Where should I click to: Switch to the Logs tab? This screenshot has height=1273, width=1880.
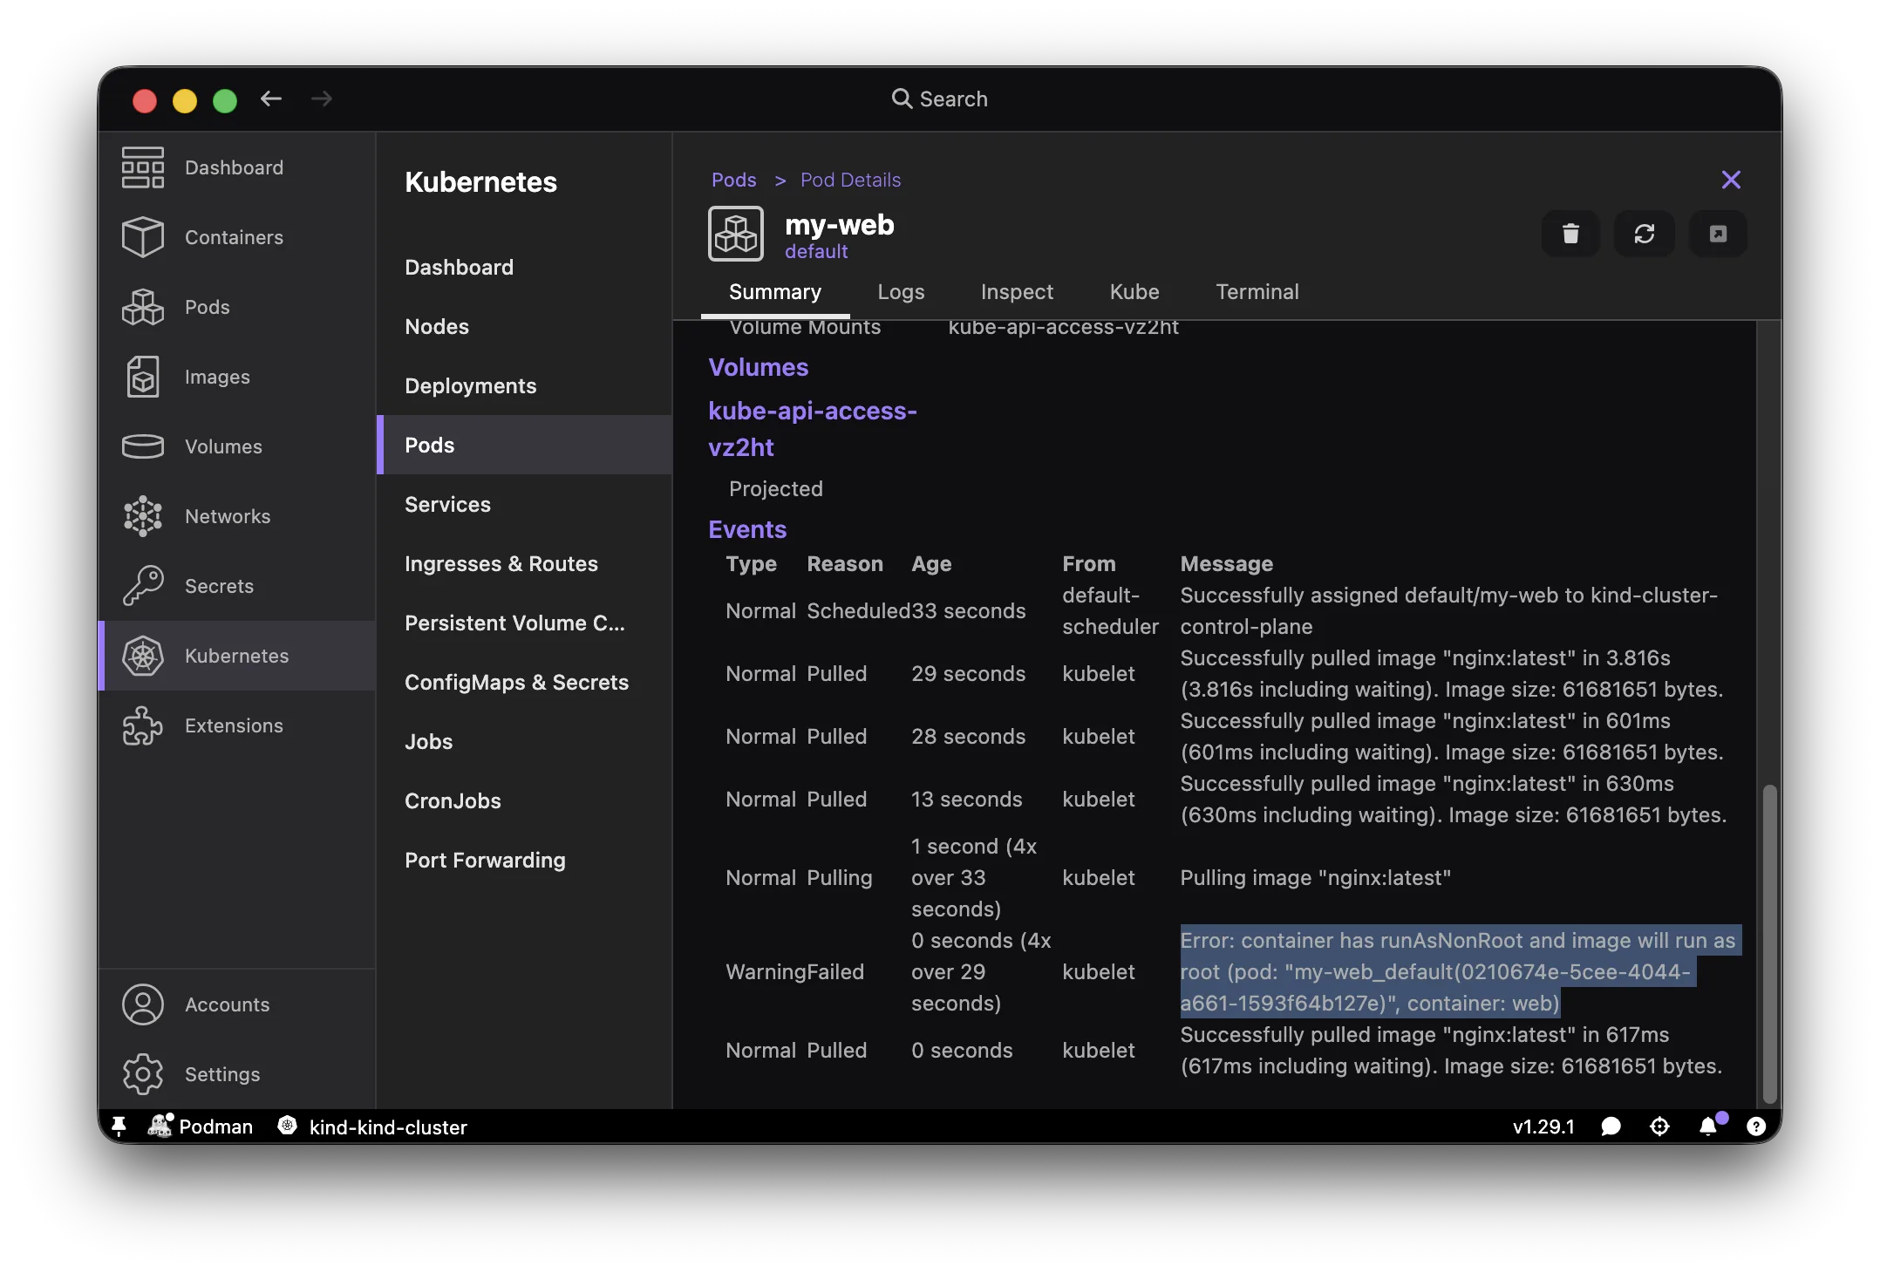(901, 292)
